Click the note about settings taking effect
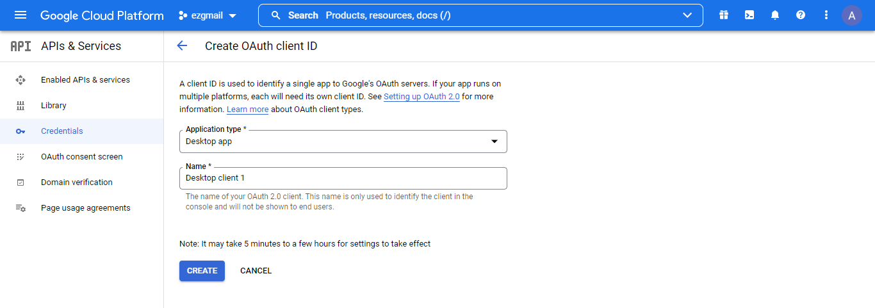The image size is (875, 308). [305, 244]
